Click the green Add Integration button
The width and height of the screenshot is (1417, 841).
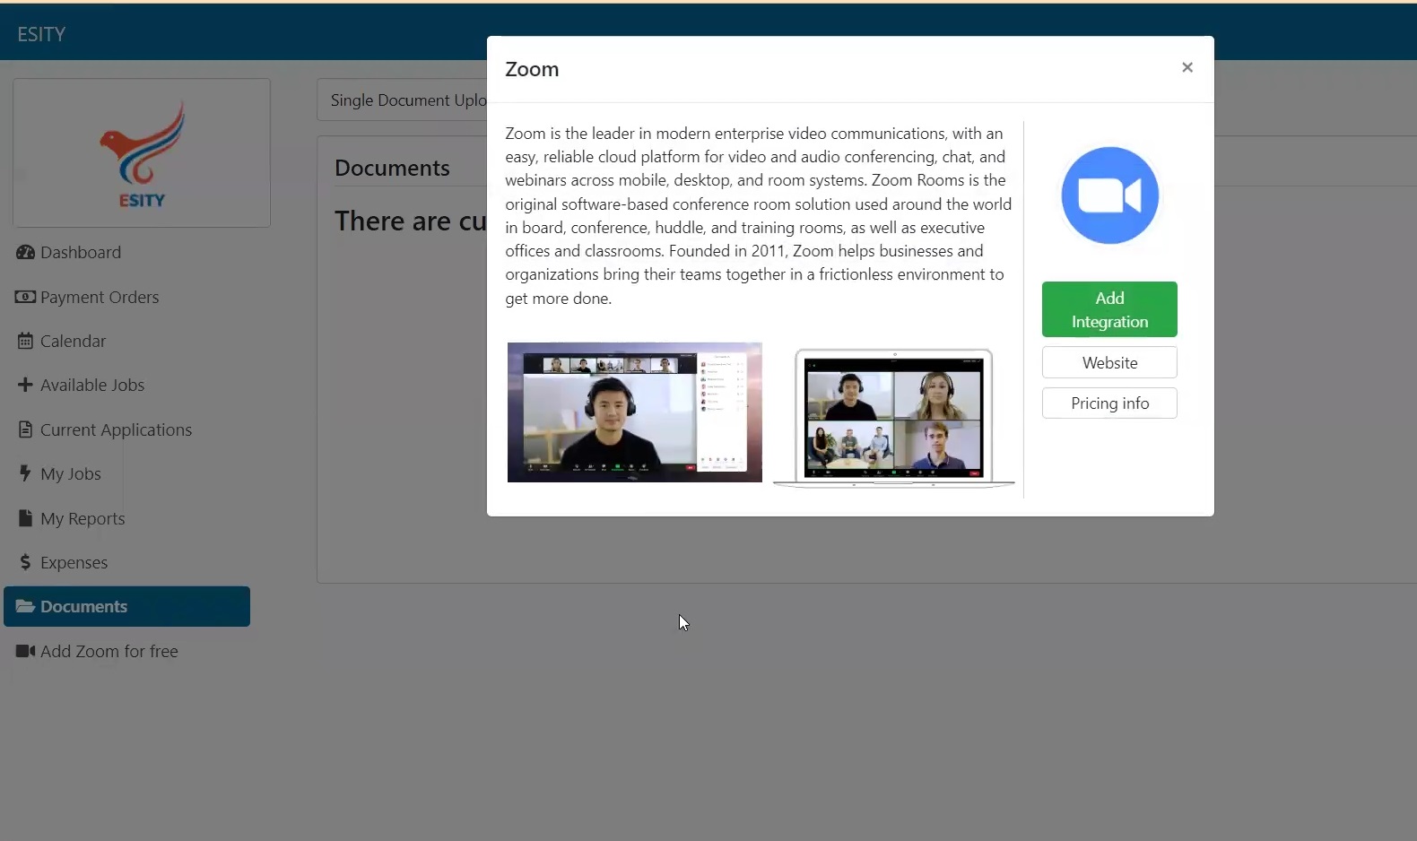[1109, 309]
